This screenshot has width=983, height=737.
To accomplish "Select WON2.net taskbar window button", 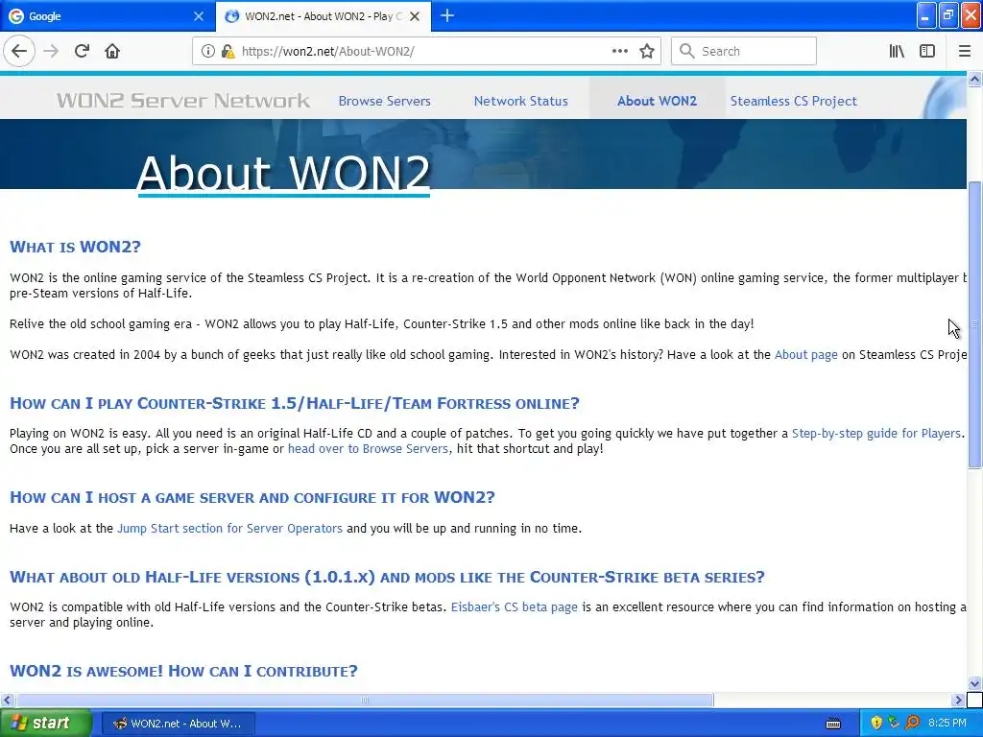I will coord(178,724).
